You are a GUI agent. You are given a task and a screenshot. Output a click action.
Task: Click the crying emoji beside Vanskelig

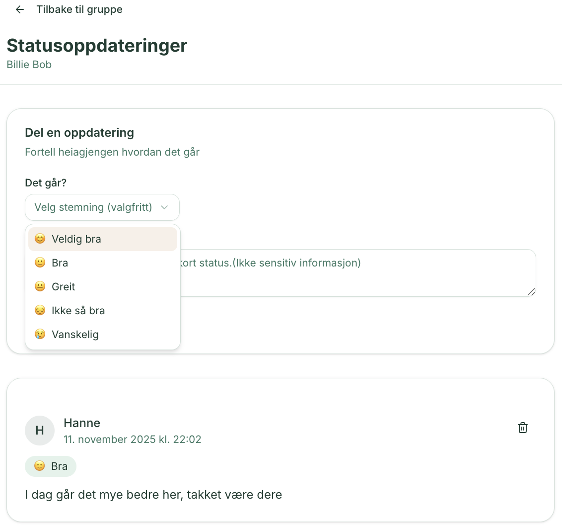(40, 334)
